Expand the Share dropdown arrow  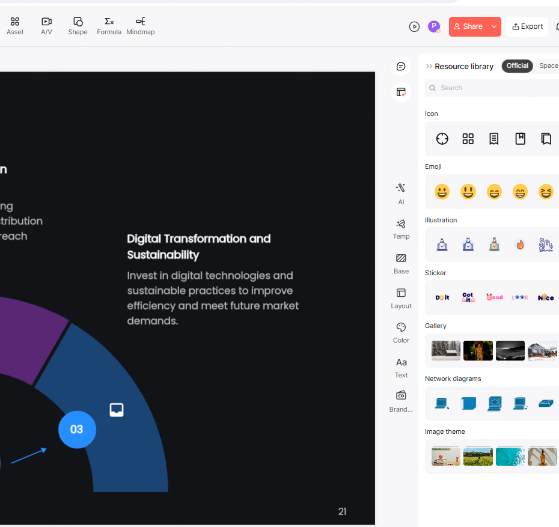[x=494, y=26]
